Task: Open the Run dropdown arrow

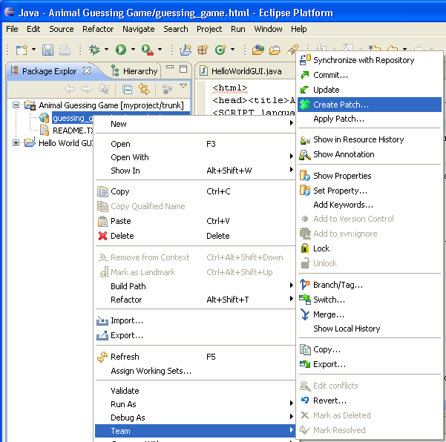Action: pos(133,50)
